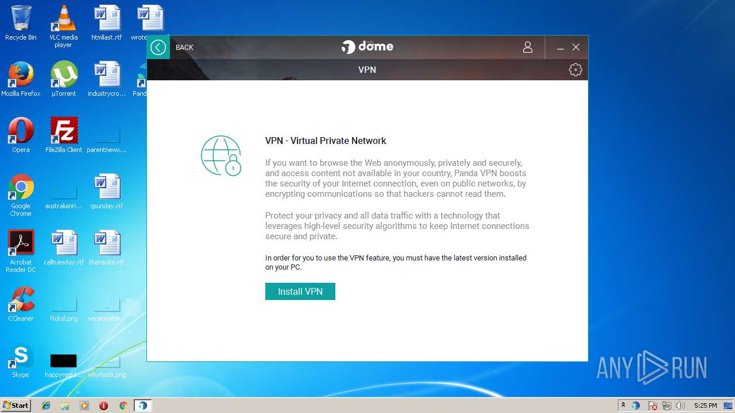Click the 'VPN - Virtual Private Network' heading
The image size is (735, 413).
pyautogui.click(x=326, y=141)
